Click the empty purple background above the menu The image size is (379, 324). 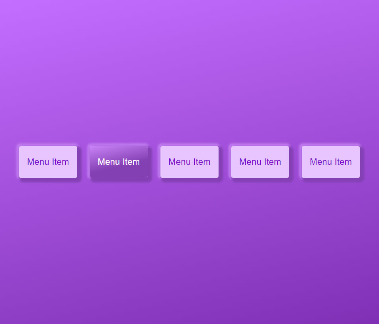coord(189,72)
